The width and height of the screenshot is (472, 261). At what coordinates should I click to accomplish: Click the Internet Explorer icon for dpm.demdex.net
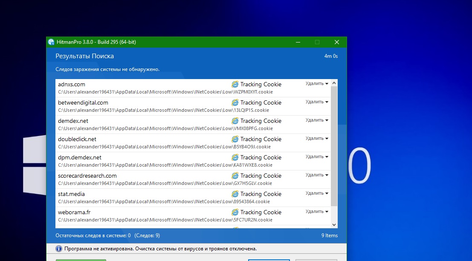point(235,158)
